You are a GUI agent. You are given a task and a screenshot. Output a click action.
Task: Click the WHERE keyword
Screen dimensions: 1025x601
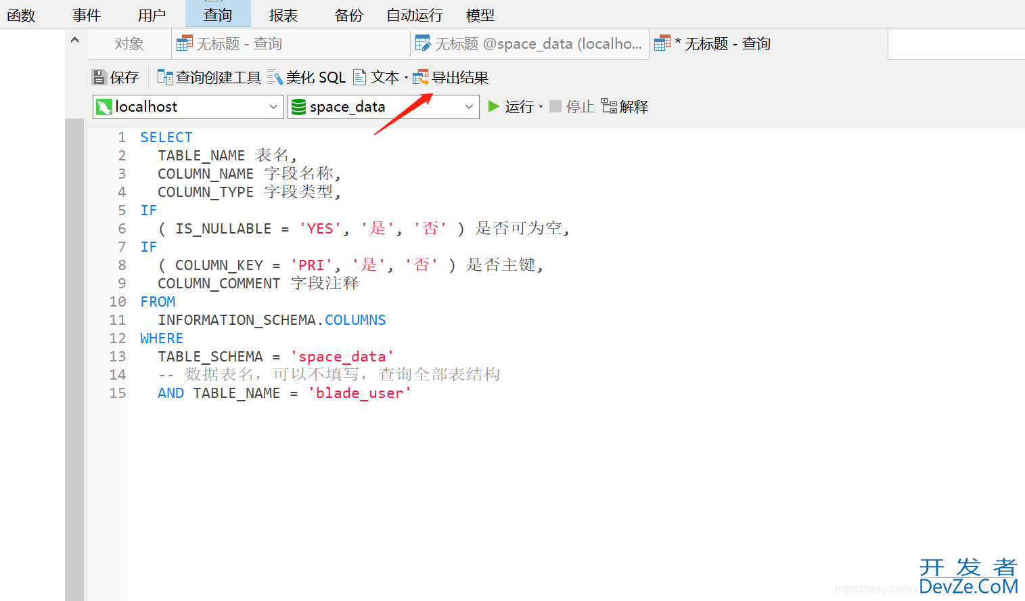[x=162, y=338]
